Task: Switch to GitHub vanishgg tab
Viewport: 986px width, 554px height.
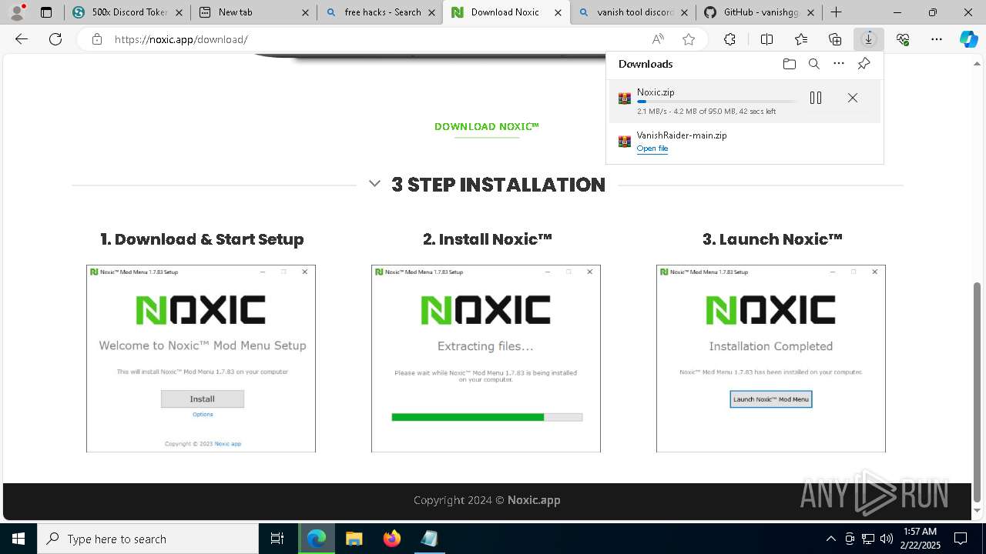Action: [759, 12]
